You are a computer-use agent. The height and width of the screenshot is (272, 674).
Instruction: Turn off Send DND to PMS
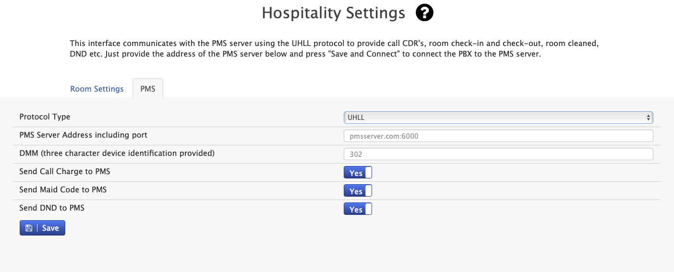(x=358, y=209)
